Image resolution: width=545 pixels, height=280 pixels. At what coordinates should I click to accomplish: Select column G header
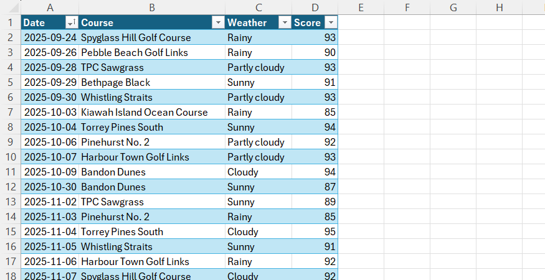(x=453, y=7)
